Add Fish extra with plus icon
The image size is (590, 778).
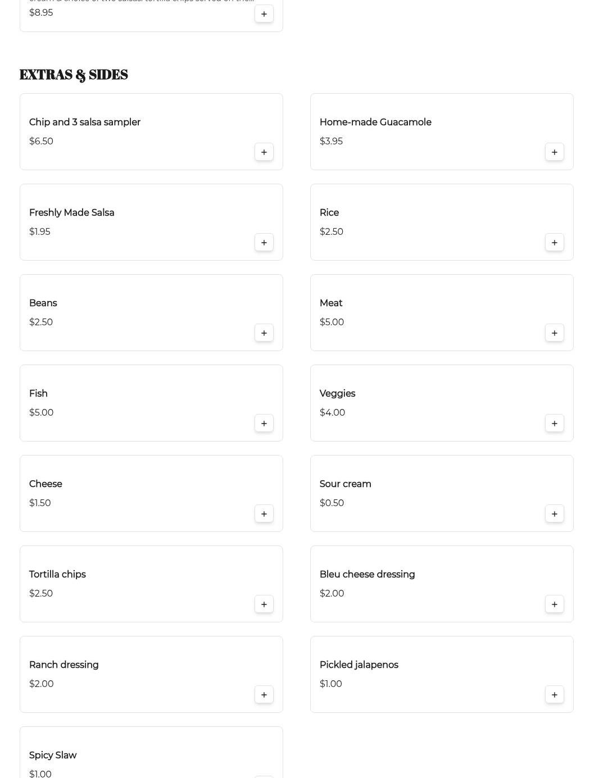pyautogui.click(x=264, y=424)
